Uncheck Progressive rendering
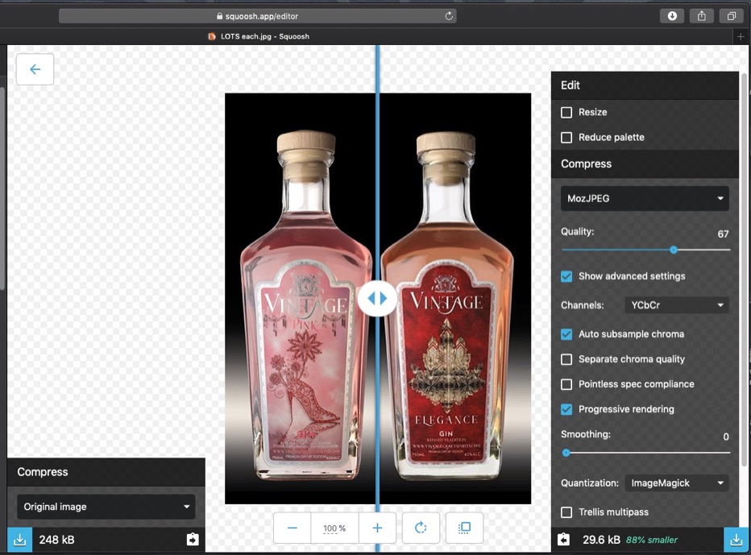Viewport: 751px width, 555px height. pyautogui.click(x=566, y=409)
